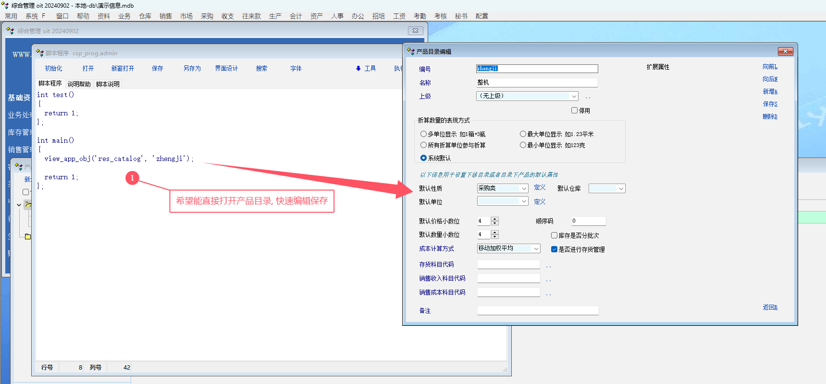Click the 产品目录编辑 dialog title bar icon
The height and width of the screenshot is (384, 826).
[410, 51]
